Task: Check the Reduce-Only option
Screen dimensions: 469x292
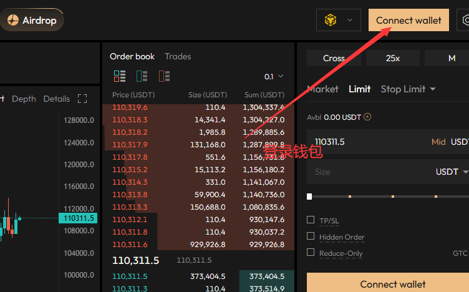Action: [x=311, y=253]
